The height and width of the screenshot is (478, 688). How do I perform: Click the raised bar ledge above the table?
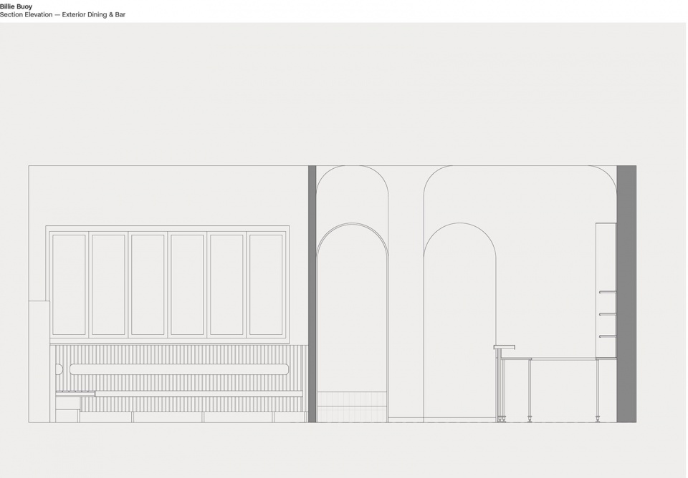504,347
